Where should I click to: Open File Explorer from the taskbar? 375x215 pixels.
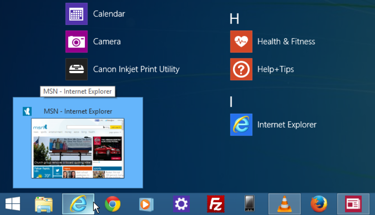tap(44, 204)
